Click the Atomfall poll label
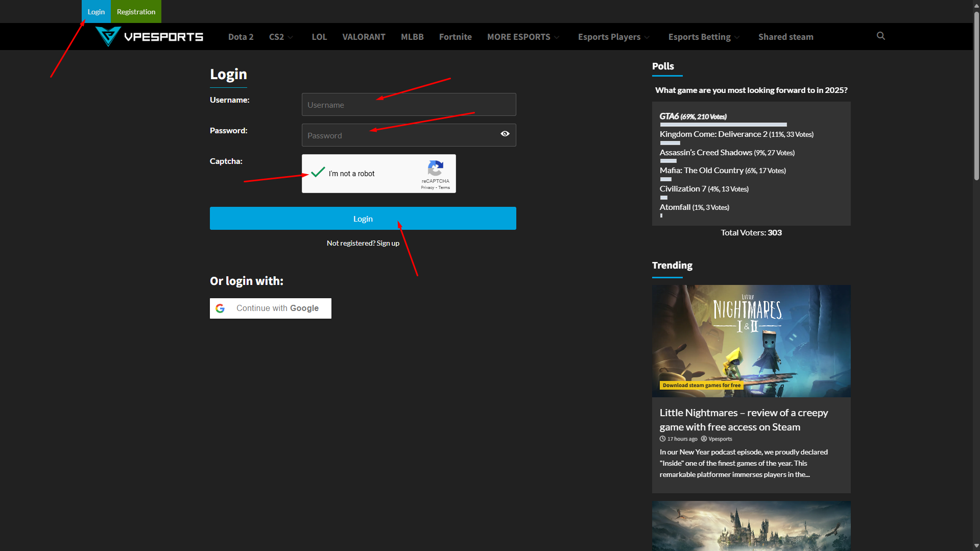The height and width of the screenshot is (551, 980). pyautogui.click(x=695, y=207)
